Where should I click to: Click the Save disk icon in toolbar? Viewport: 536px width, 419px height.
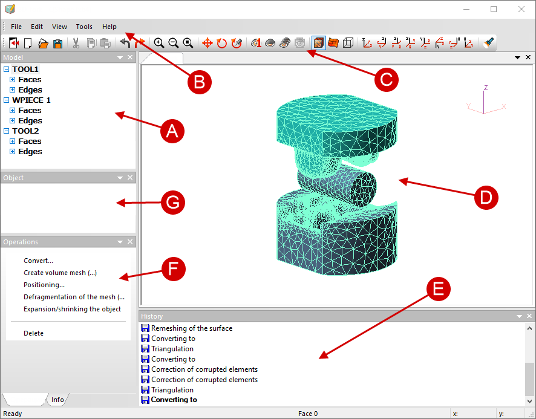coord(57,43)
